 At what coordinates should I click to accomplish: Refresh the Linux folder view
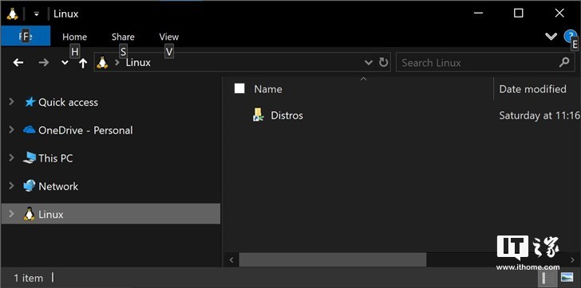[384, 62]
